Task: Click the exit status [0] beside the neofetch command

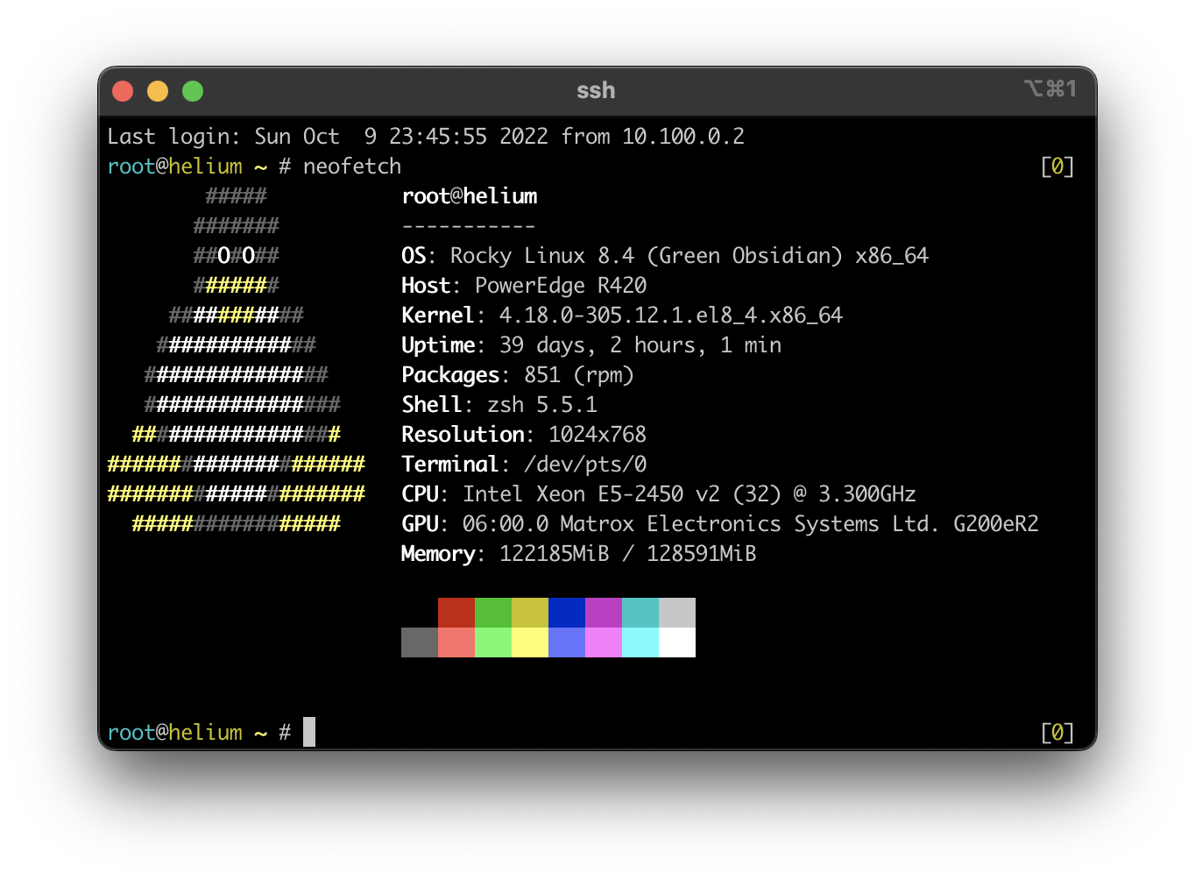Action: point(1057,167)
